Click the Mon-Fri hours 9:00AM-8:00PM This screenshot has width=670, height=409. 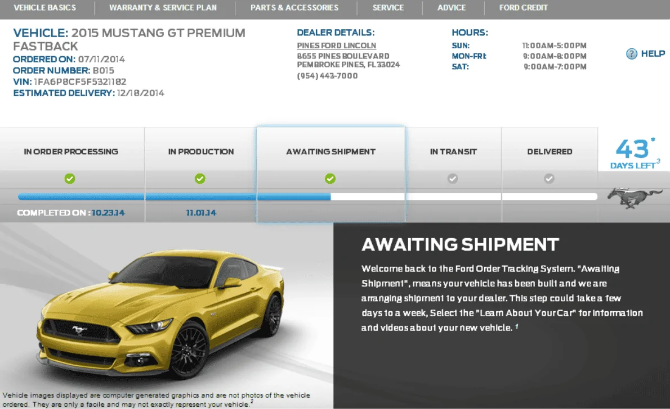coord(555,56)
